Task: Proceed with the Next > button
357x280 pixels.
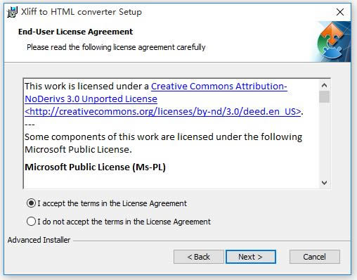Action: tap(251, 257)
